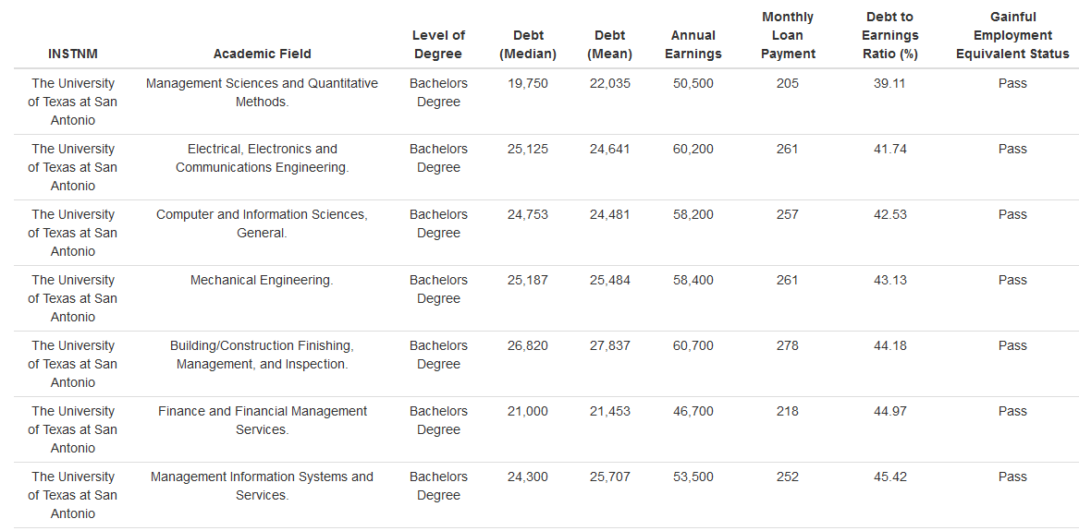
Task: Select the 25,707 mean debt value
Action: coord(609,477)
